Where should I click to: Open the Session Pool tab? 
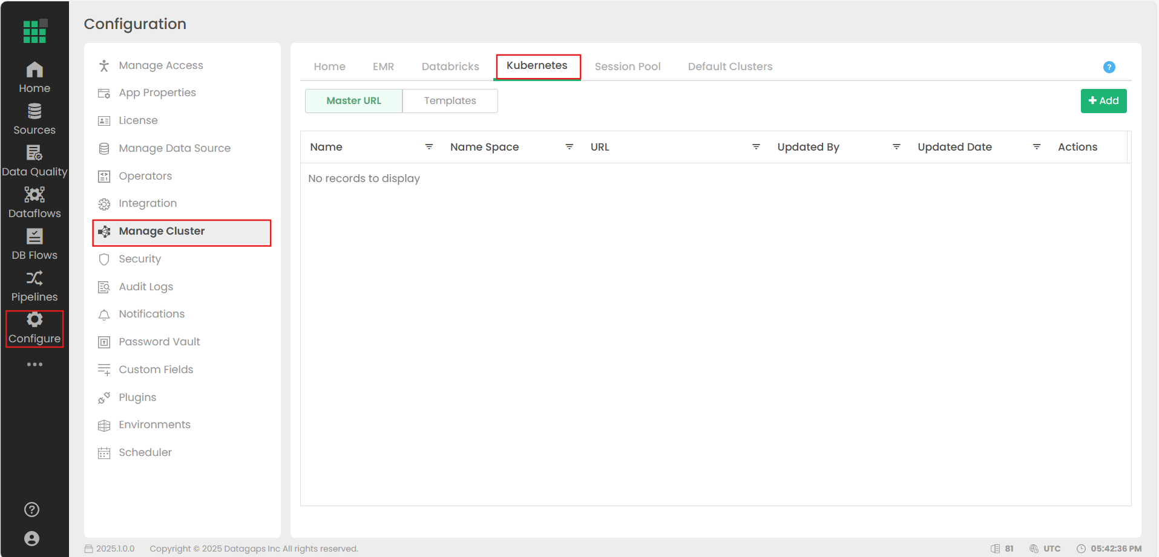coord(627,67)
